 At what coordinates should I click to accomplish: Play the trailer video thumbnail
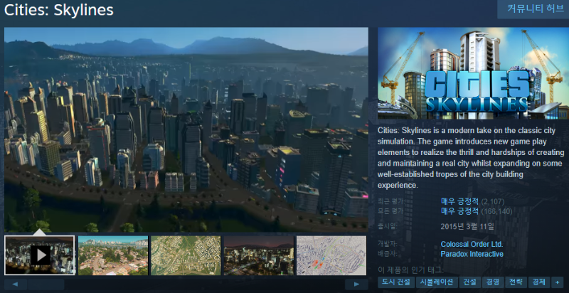tap(40, 255)
